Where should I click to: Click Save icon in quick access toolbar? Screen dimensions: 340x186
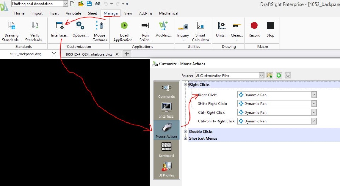click(89, 4)
